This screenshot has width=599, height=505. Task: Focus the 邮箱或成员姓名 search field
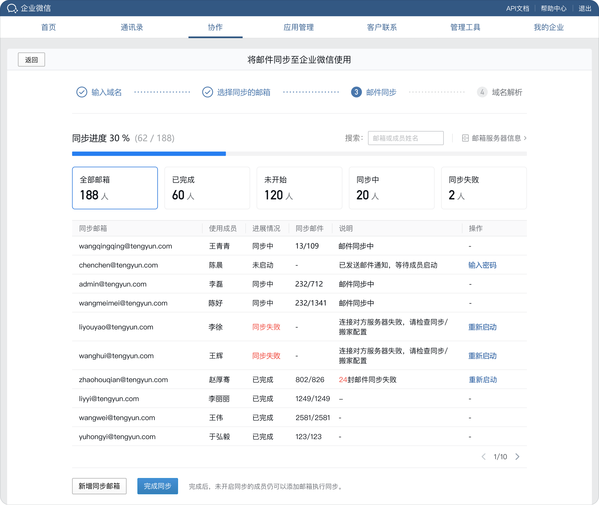coord(405,138)
